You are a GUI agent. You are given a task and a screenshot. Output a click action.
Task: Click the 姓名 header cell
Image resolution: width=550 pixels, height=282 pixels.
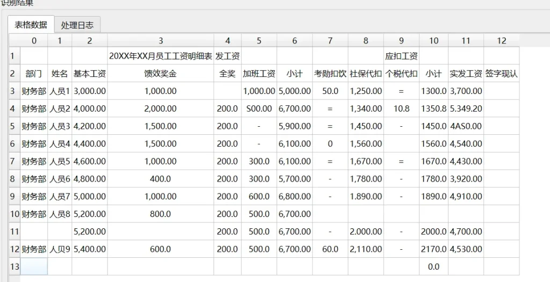(60, 74)
